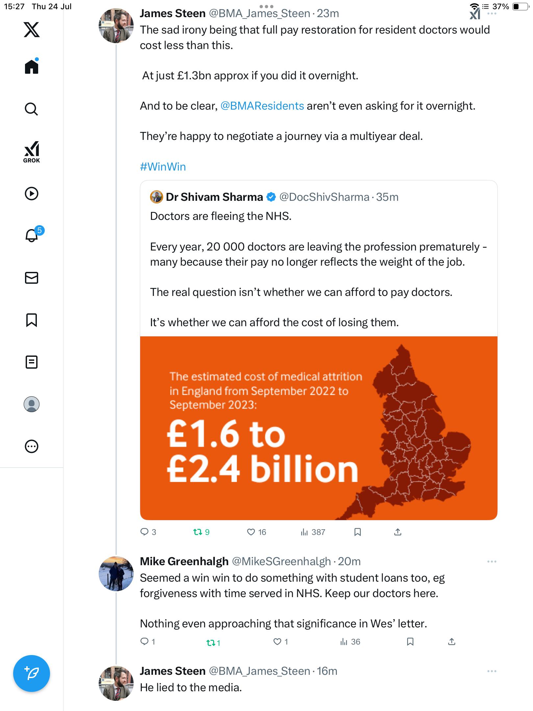
Task: Expand the More menu in sidebar
Action: pyautogui.click(x=32, y=446)
